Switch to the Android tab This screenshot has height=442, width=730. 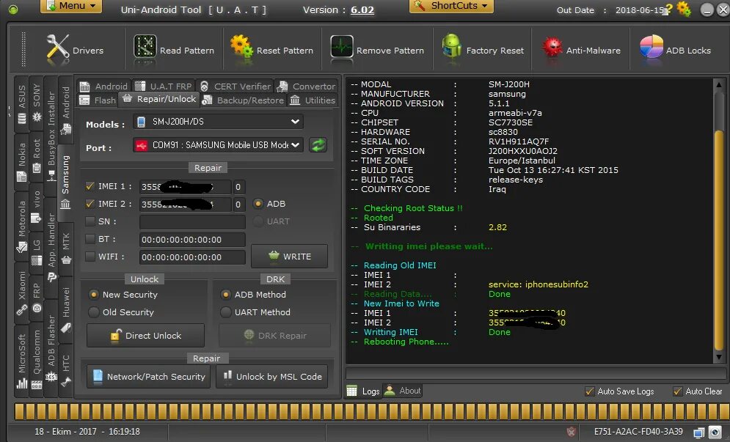coord(104,86)
